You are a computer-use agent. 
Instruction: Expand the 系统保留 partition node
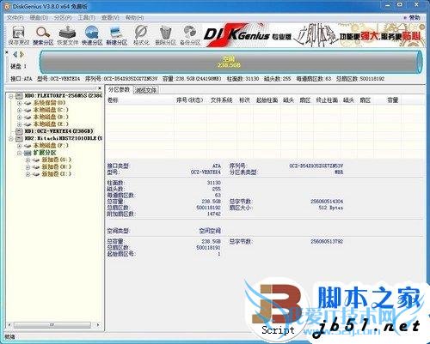click(19, 103)
